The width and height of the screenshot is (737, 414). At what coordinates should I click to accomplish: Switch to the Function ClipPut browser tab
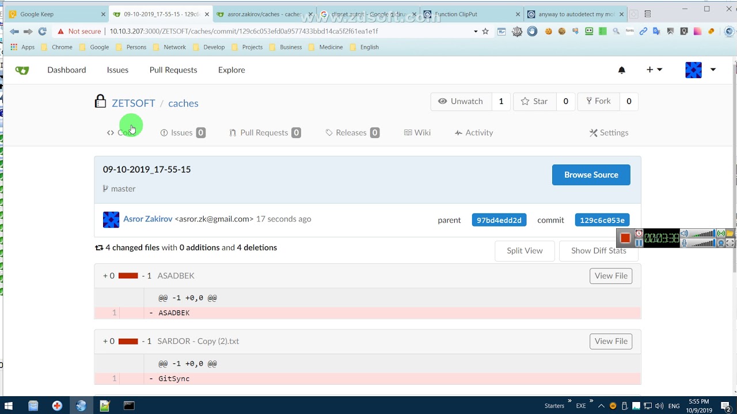tap(470, 14)
